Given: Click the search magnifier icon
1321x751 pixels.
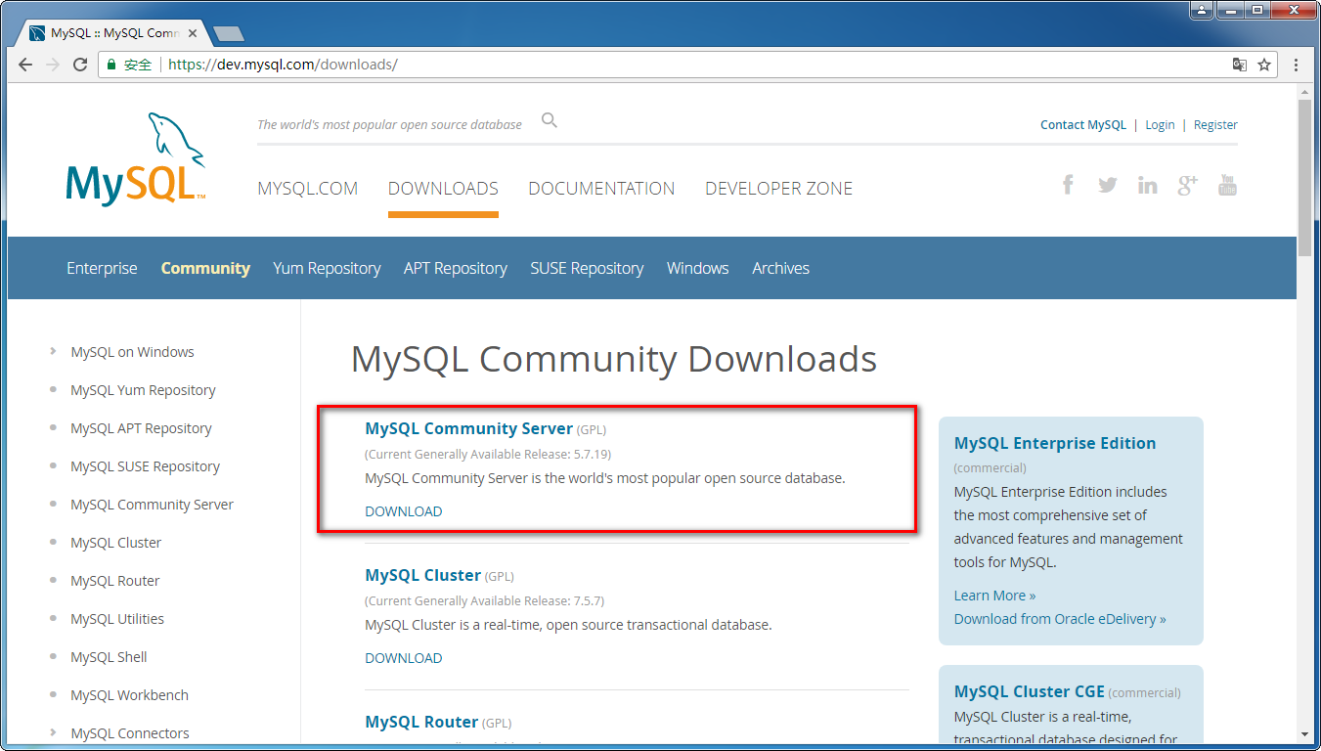Looking at the screenshot, I should [550, 120].
